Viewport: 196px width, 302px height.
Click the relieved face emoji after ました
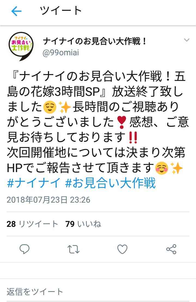point(50,107)
